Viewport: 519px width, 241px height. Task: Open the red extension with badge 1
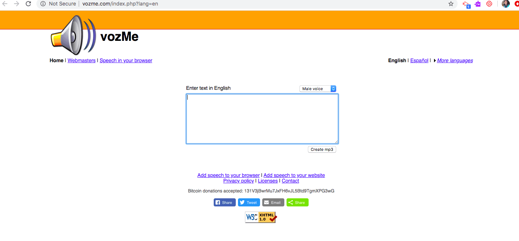tap(466, 4)
